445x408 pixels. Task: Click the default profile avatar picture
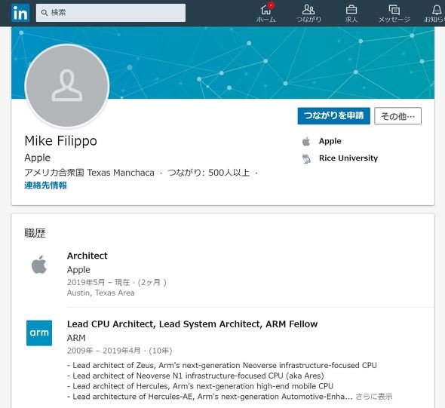[67, 86]
